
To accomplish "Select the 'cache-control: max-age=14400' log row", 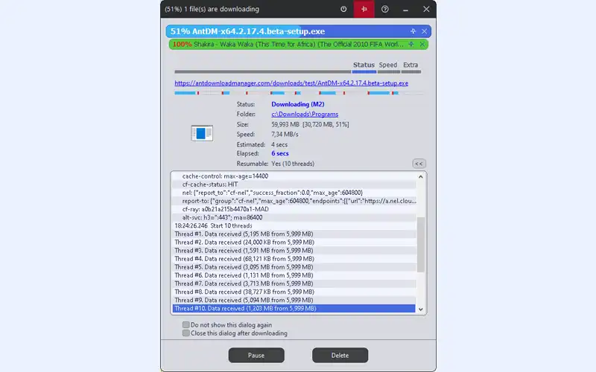I will [294, 176].
